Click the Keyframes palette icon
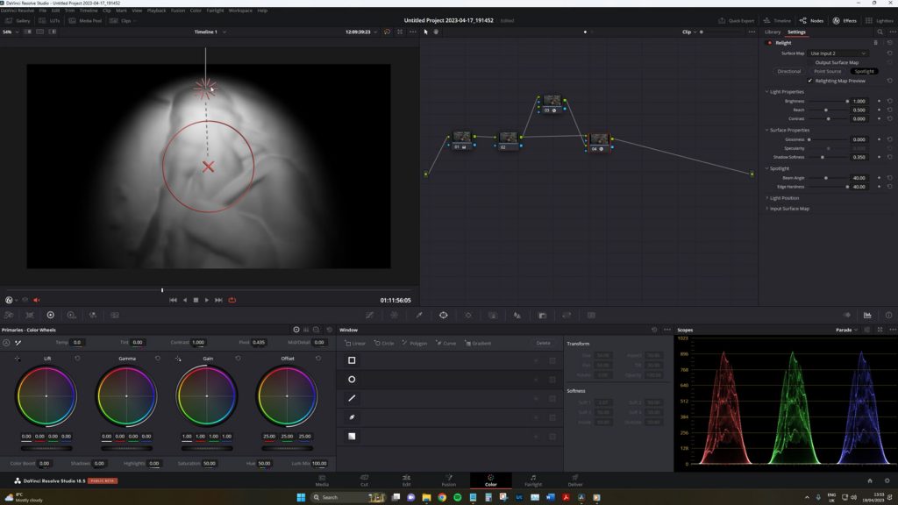898x505 pixels. [847, 315]
